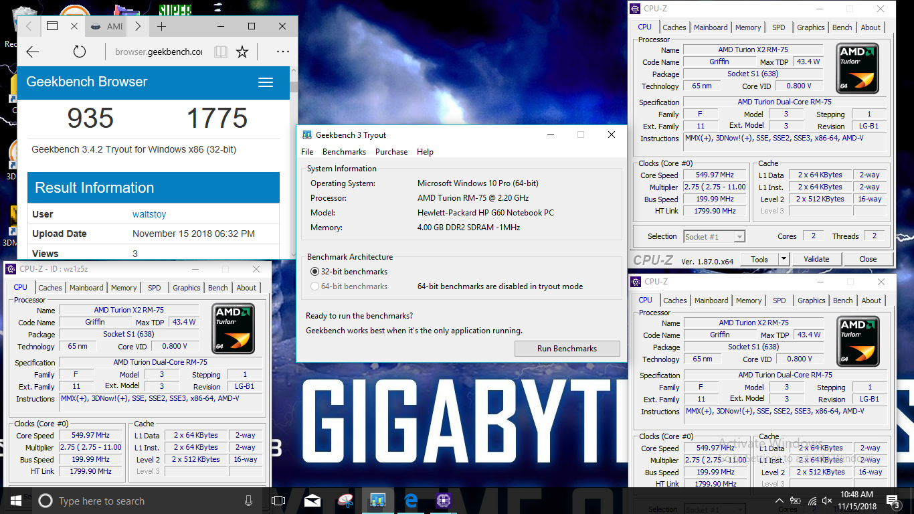Close the current Edge tab
The height and width of the screenshot is (514, 914).
point(74,27)
